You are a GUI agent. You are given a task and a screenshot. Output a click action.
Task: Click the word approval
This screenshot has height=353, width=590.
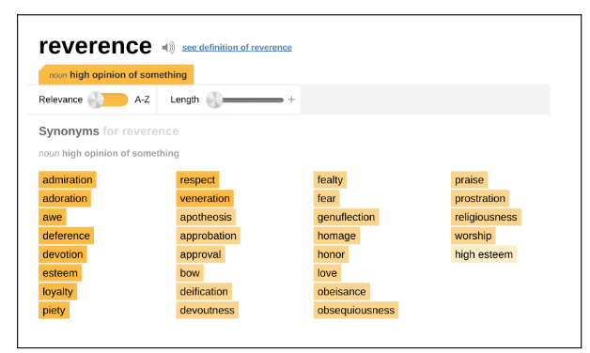pos(200,254)
